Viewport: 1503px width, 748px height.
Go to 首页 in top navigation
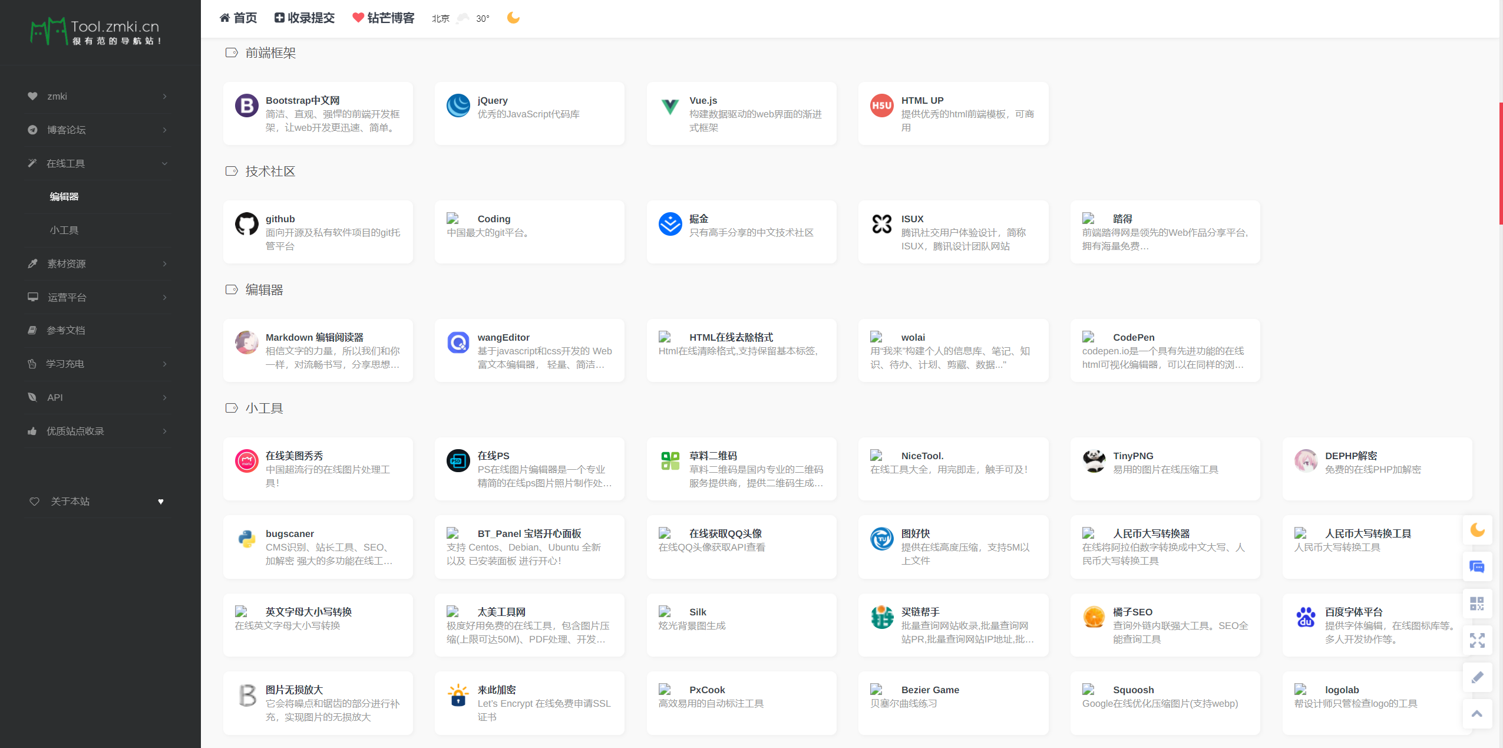238,18
